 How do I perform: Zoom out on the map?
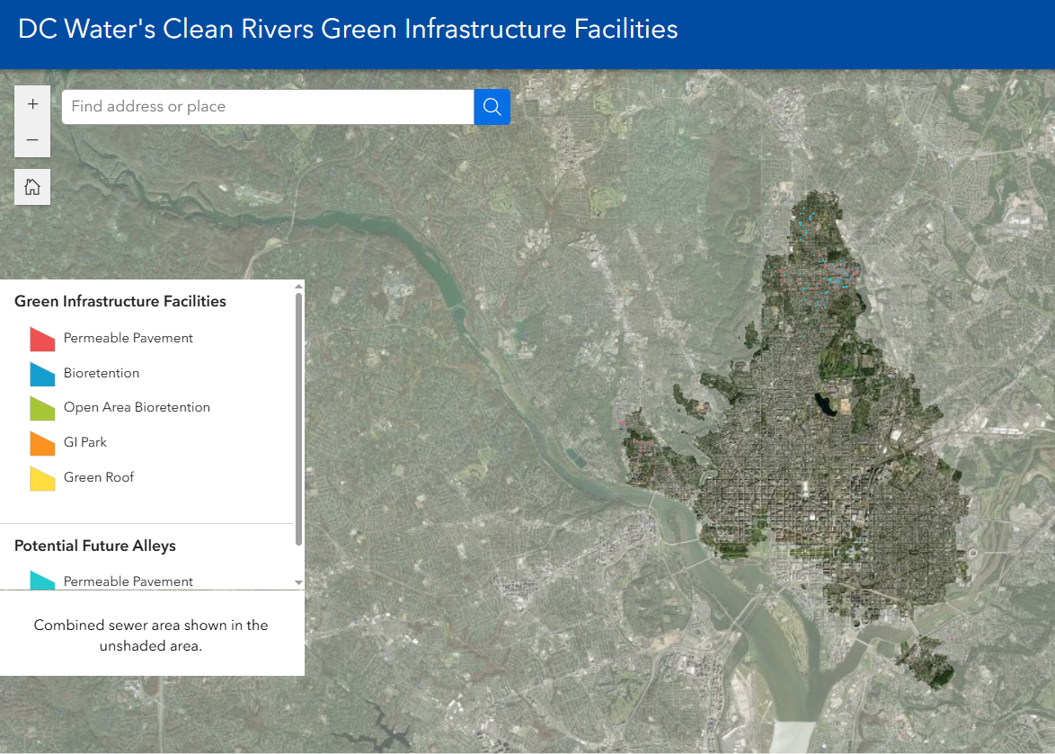(32, 139)
